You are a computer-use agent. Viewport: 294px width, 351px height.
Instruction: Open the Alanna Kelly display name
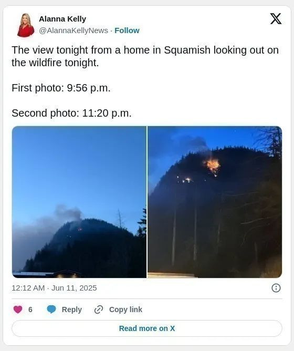pos(62,19)
